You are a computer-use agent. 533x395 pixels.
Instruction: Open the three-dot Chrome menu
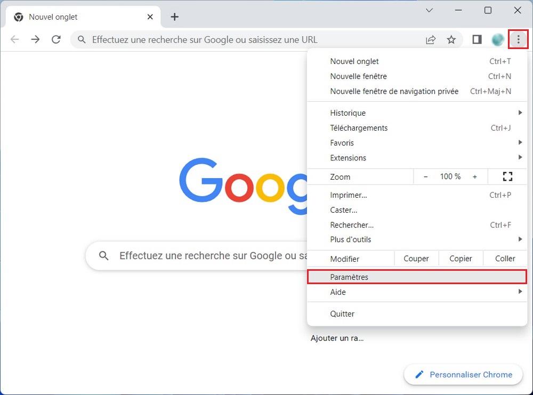coord(518,39)
